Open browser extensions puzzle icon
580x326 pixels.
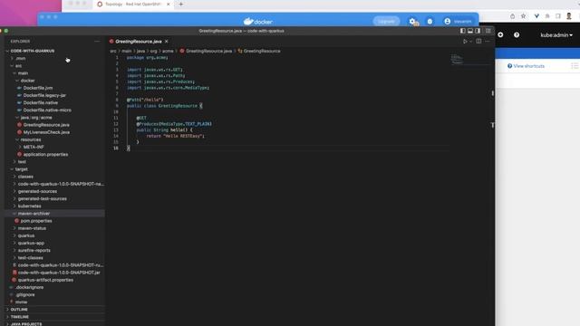point(547,16)
